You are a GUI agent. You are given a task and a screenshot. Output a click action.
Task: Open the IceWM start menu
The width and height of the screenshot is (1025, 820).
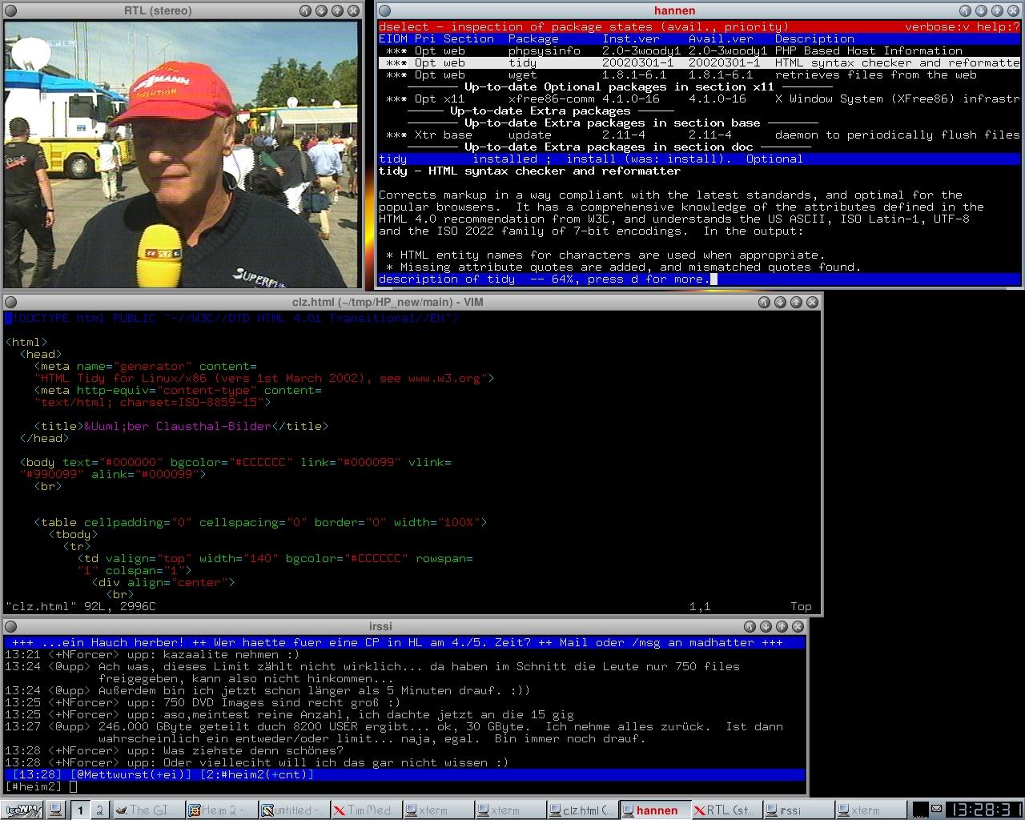pos(22,810)
